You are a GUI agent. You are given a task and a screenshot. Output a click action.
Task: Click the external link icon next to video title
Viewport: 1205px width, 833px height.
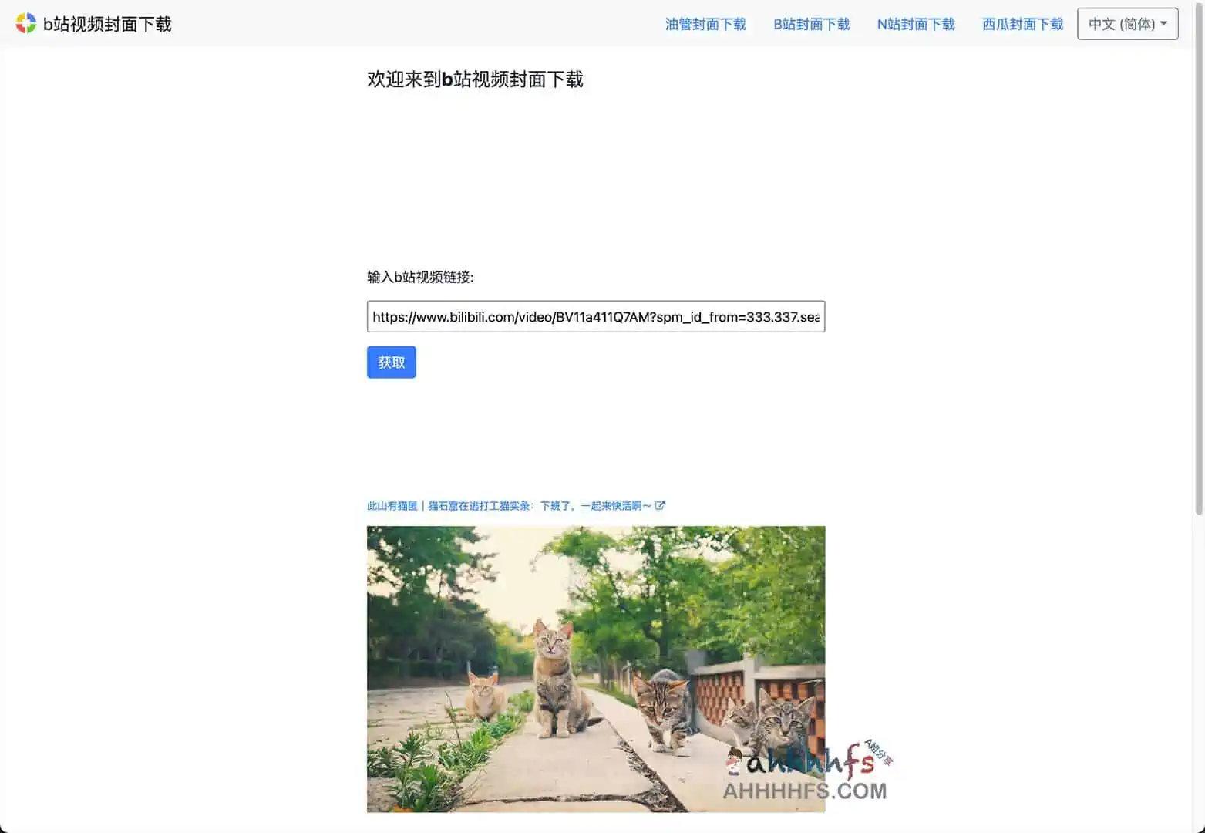click(660, 505)
